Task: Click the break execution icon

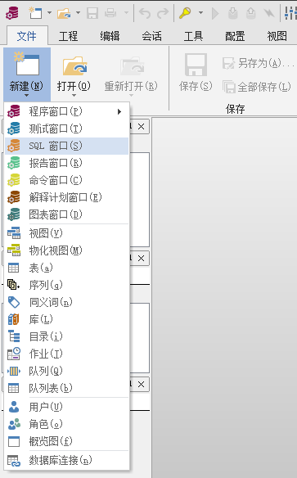Action: point(268,13)
